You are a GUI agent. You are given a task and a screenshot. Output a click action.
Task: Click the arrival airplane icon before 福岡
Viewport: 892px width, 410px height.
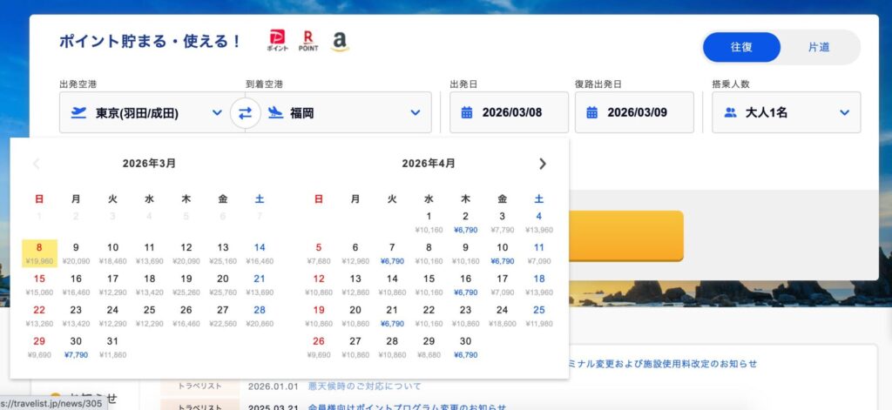275,112
